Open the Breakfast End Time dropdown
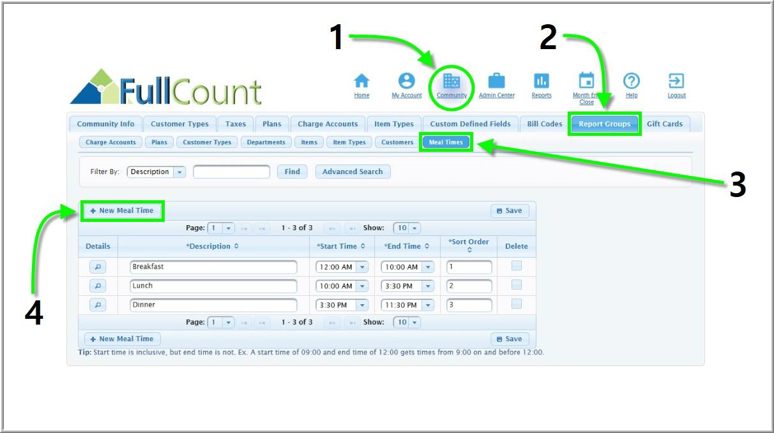 [428, 267]
